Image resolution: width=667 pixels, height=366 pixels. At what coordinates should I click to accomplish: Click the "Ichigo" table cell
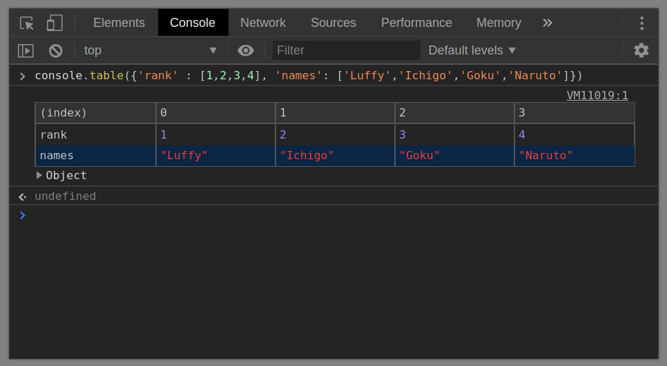point(335,156)
